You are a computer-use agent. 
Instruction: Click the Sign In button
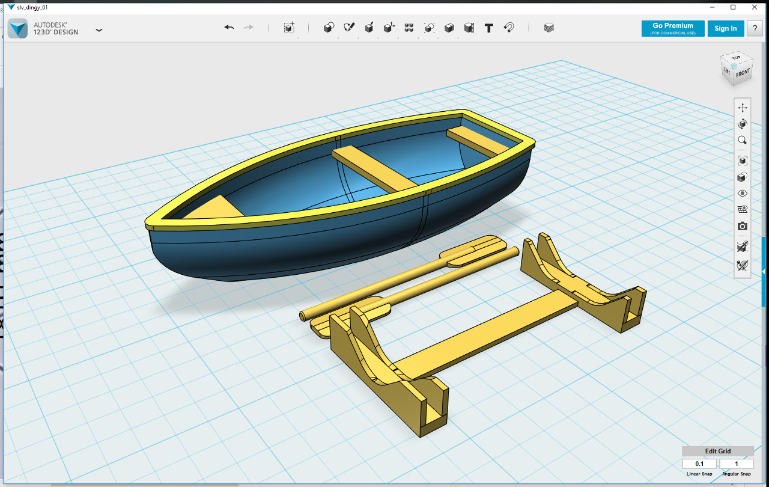coord(726,28)
